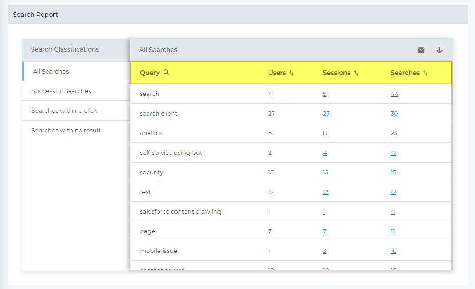Select All Searches classification

[x=51, y=72]
